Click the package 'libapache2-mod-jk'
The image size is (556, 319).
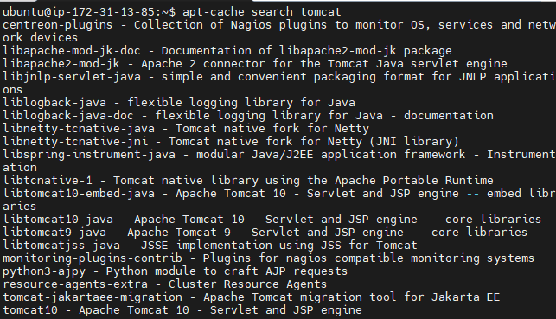point(61,64)
